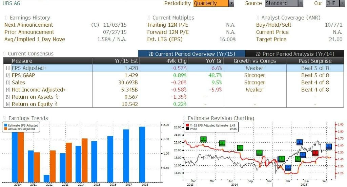Viewport: 347px width, 187px height.
Task: Click the green E marker near May 2014
Action: click(x=222, y=143)
